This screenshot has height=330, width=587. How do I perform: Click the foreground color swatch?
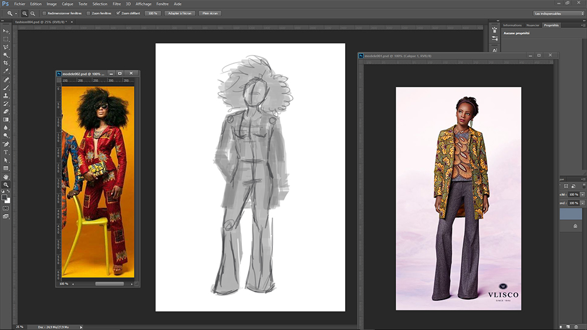pyautogui.click(x=5, y=198)
